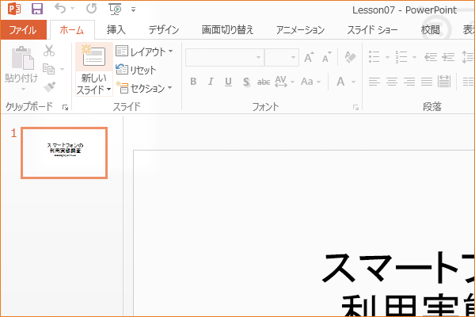The height and width of the screenshot is (317, 475).
Task: Open the Numbering style dropdown arrow
Action: pos(414,57)
